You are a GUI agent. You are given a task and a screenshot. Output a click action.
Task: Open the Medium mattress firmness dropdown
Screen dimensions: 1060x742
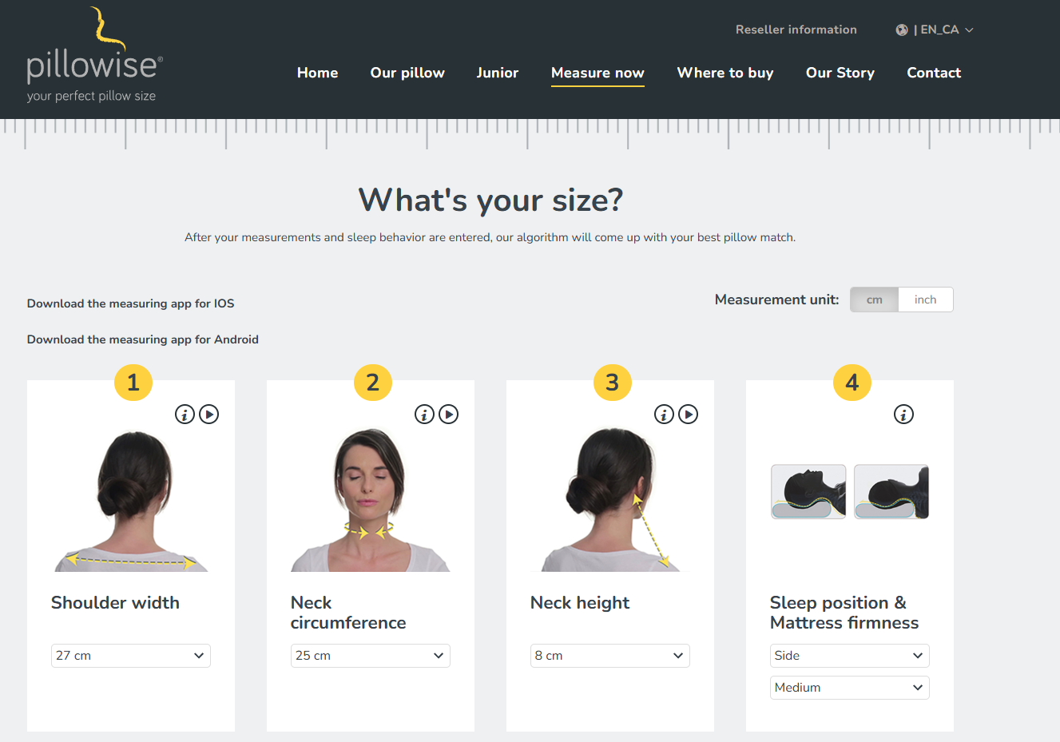point(850,688)
